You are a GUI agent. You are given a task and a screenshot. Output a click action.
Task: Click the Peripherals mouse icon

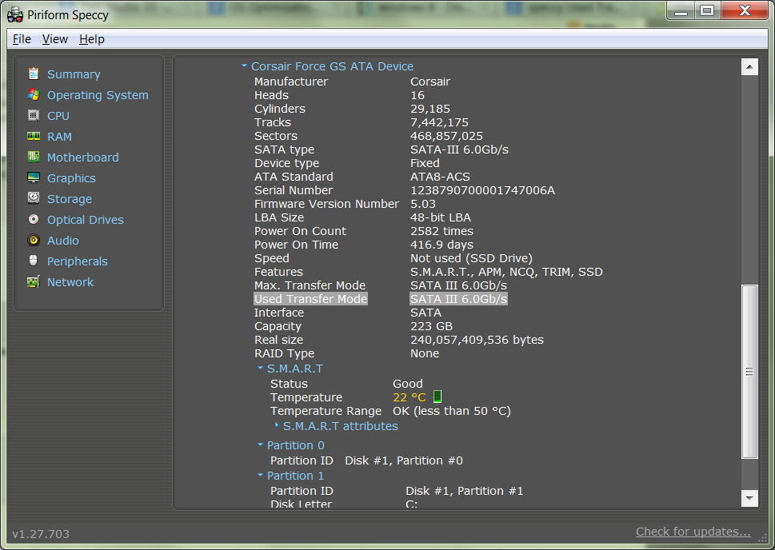coord(33,261)
